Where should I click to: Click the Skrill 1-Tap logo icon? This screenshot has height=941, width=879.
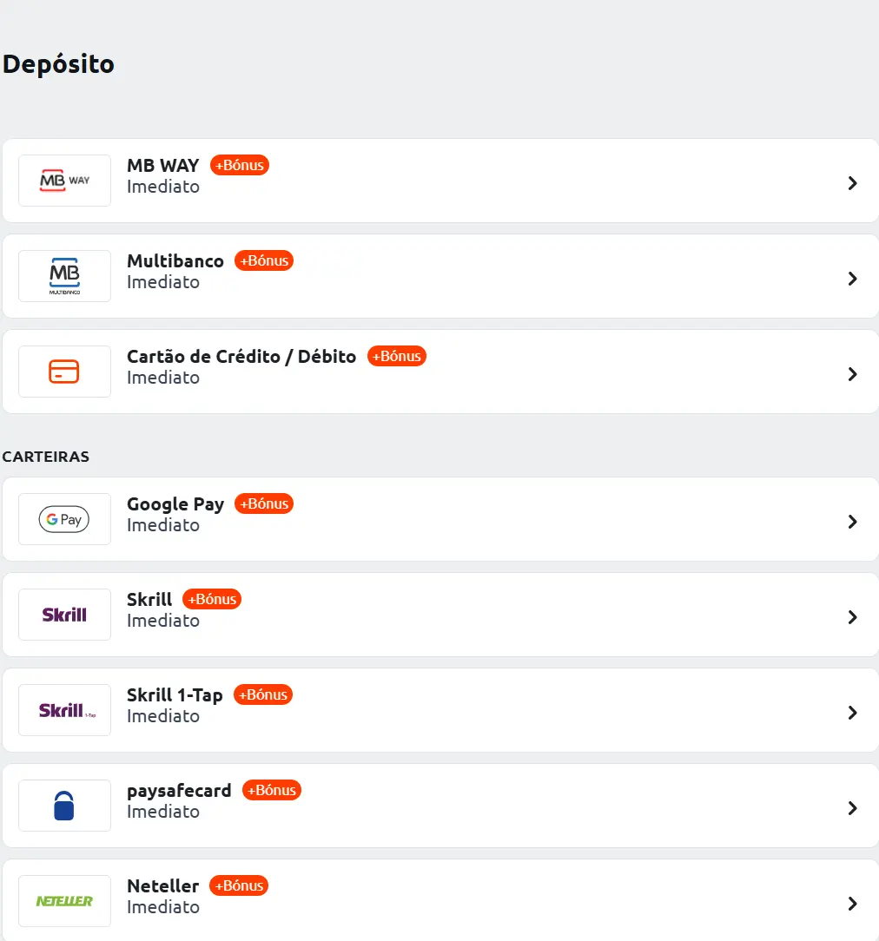[x=64, y=710]
